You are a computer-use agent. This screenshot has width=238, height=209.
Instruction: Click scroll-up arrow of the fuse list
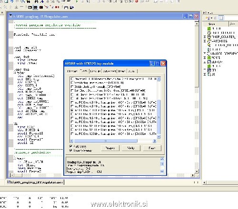coord(159,79)
